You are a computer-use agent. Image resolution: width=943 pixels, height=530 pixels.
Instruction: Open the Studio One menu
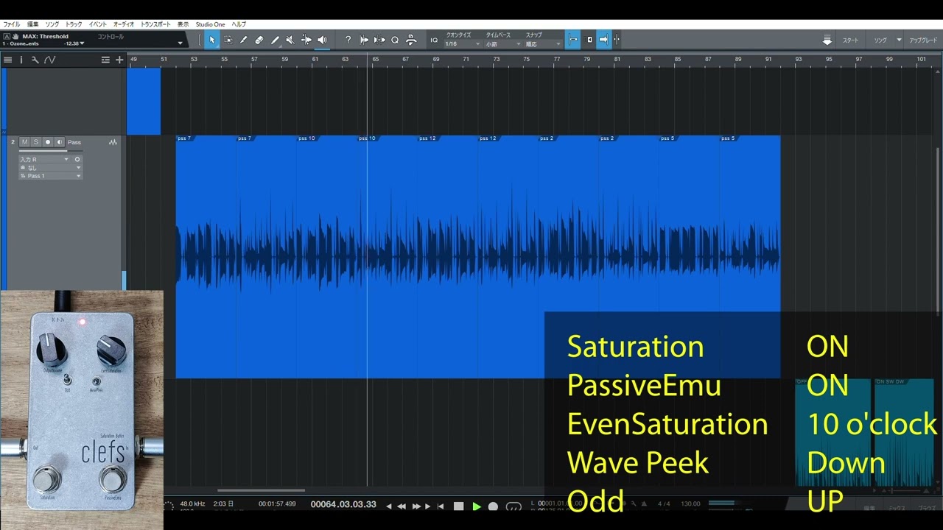coord(210,24)
